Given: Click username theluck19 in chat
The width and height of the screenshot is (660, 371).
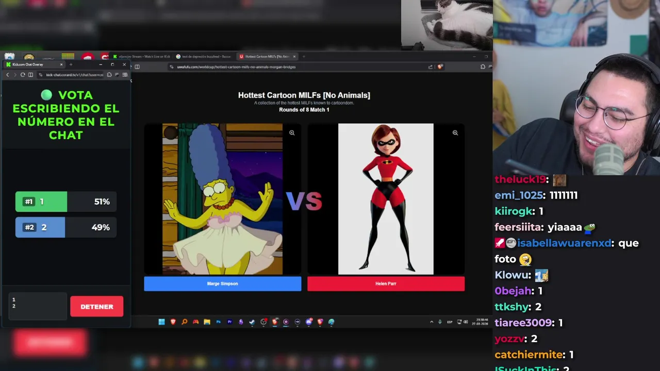Looking at the screenshot, I should coord(520,179).
